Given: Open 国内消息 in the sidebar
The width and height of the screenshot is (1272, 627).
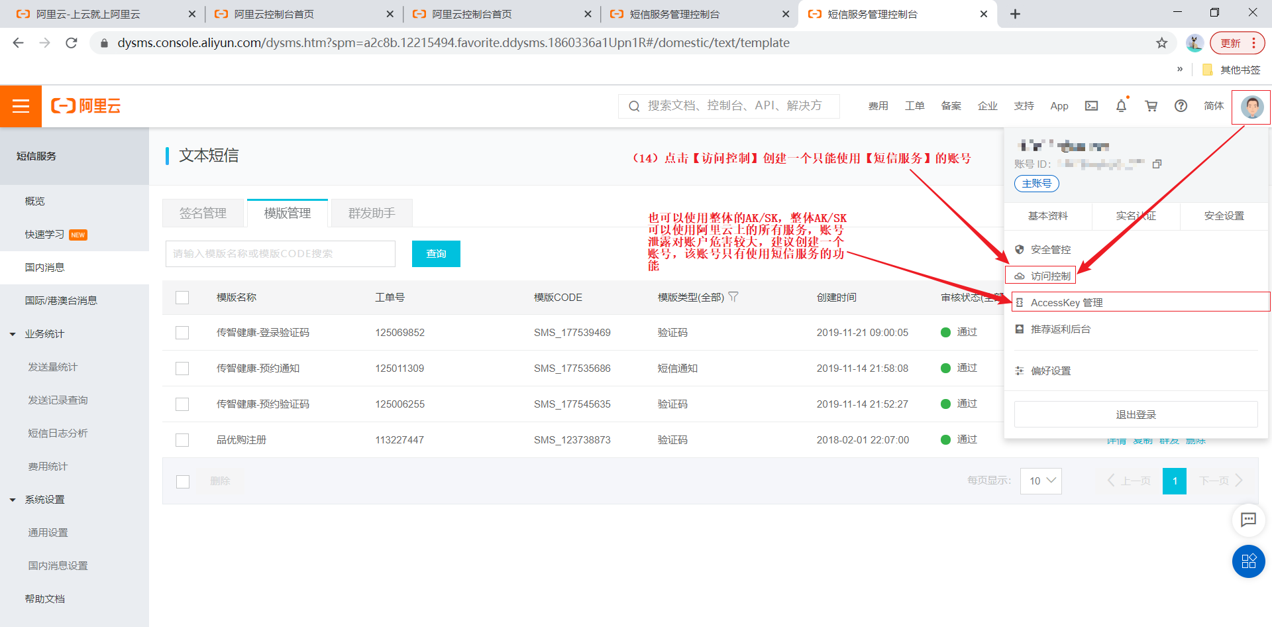Looking at the screenshot, I should (x=45, y=268).
